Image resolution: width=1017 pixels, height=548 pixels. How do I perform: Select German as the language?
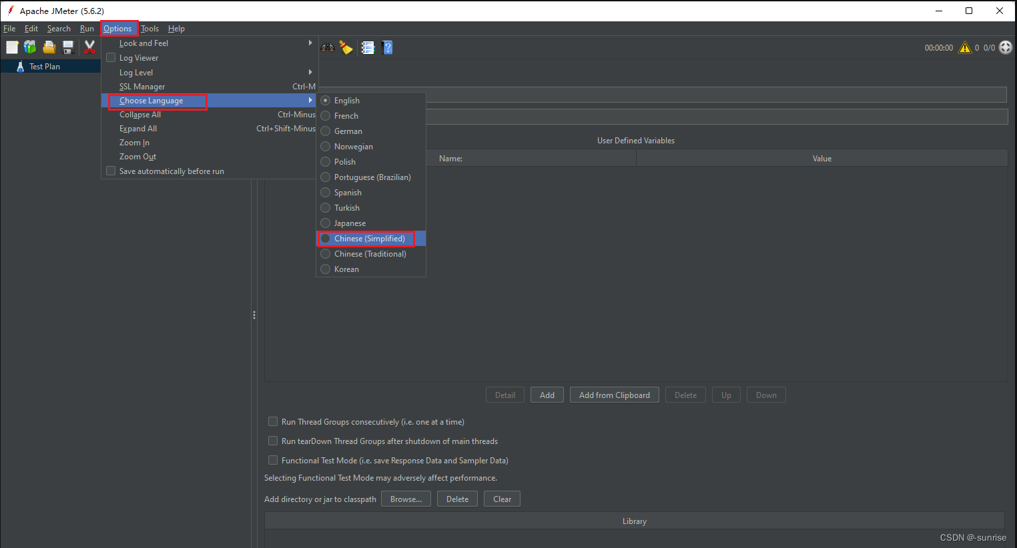(371, 131)
